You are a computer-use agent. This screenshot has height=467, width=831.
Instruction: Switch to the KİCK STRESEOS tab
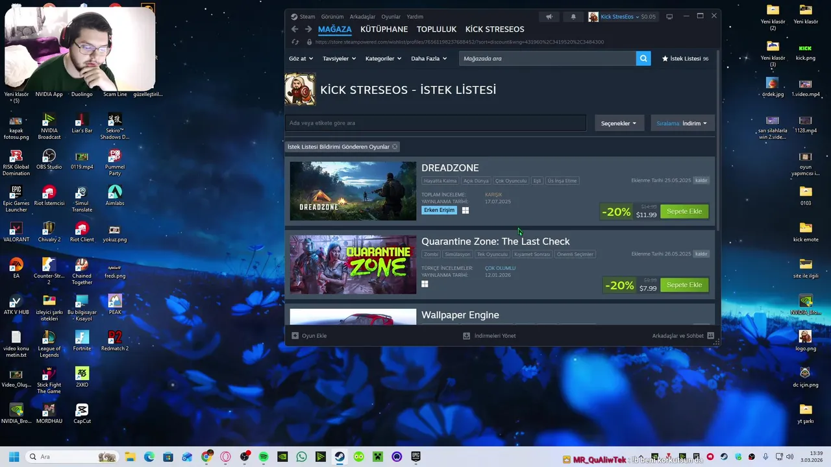point(495,29)
